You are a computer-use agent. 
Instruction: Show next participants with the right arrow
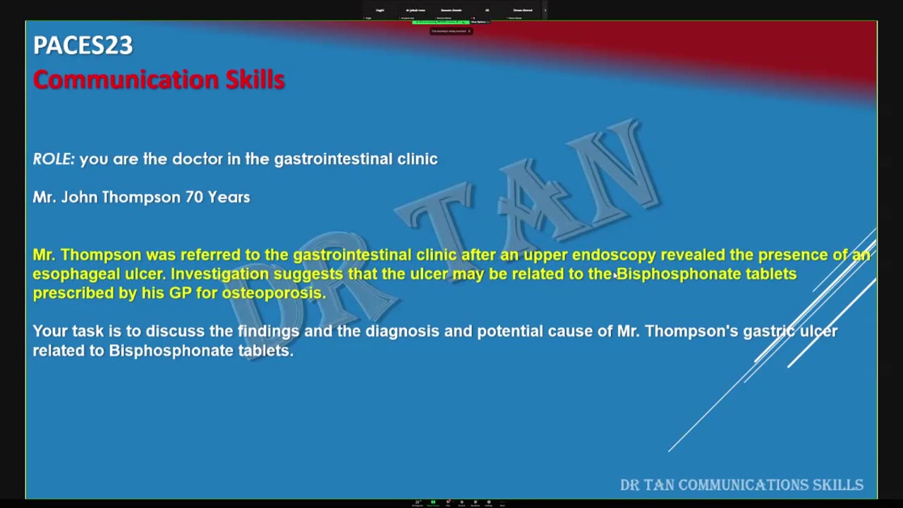[x=545, y=10]
